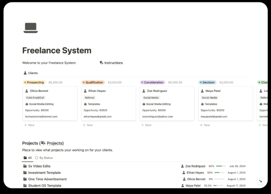Click the Decision status tag
This screenshot has width=271, height=194.
[x=207, y=82]
